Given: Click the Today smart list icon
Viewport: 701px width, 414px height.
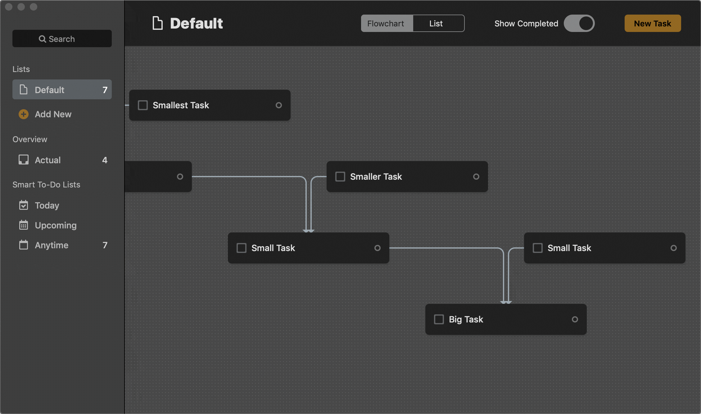Looking at the screenshot, I should click(x=23, y=205).
